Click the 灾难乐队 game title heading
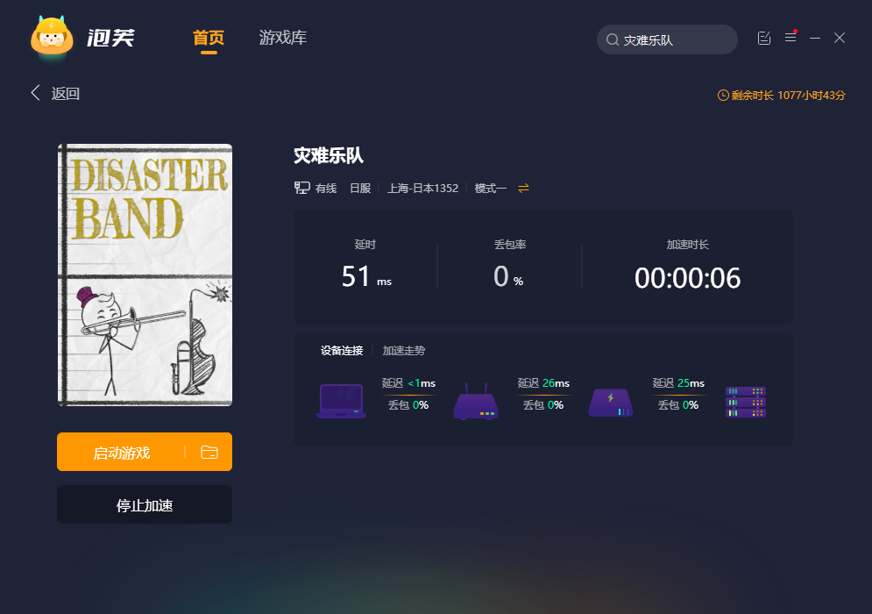872x614 pixels. [329, 155]
